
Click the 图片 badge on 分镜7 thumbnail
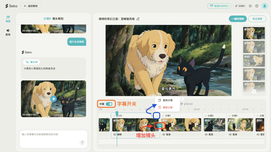coord(165,120)
